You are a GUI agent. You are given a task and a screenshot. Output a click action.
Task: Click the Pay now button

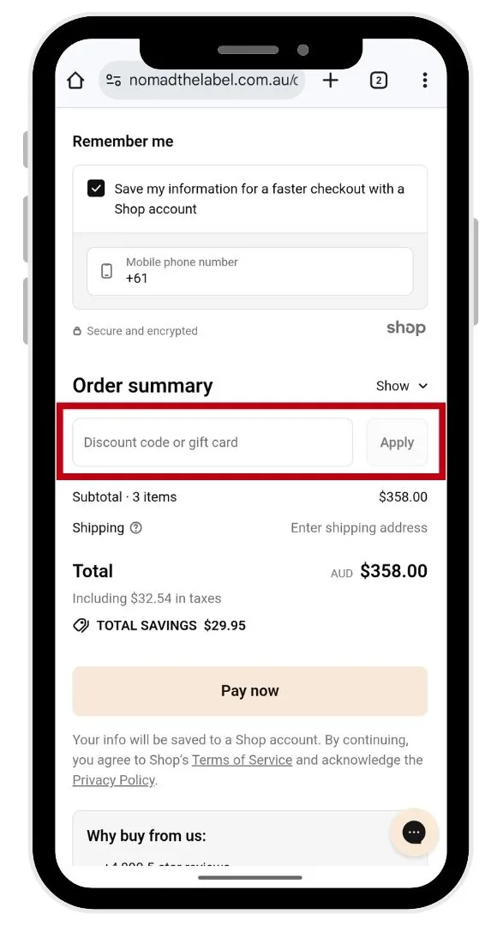[x=249, y=691]
